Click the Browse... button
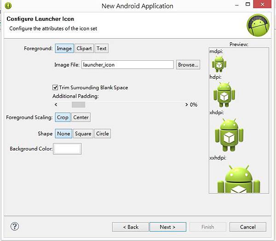This screenshot has height=241, width=276. point(188,65)
